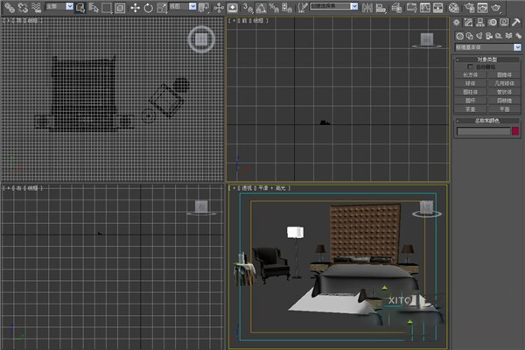Image resolution: width=525 pixels, height=350 pixels.
Task: Collapse the 对象类型 rollout
Action: point(488,59)
